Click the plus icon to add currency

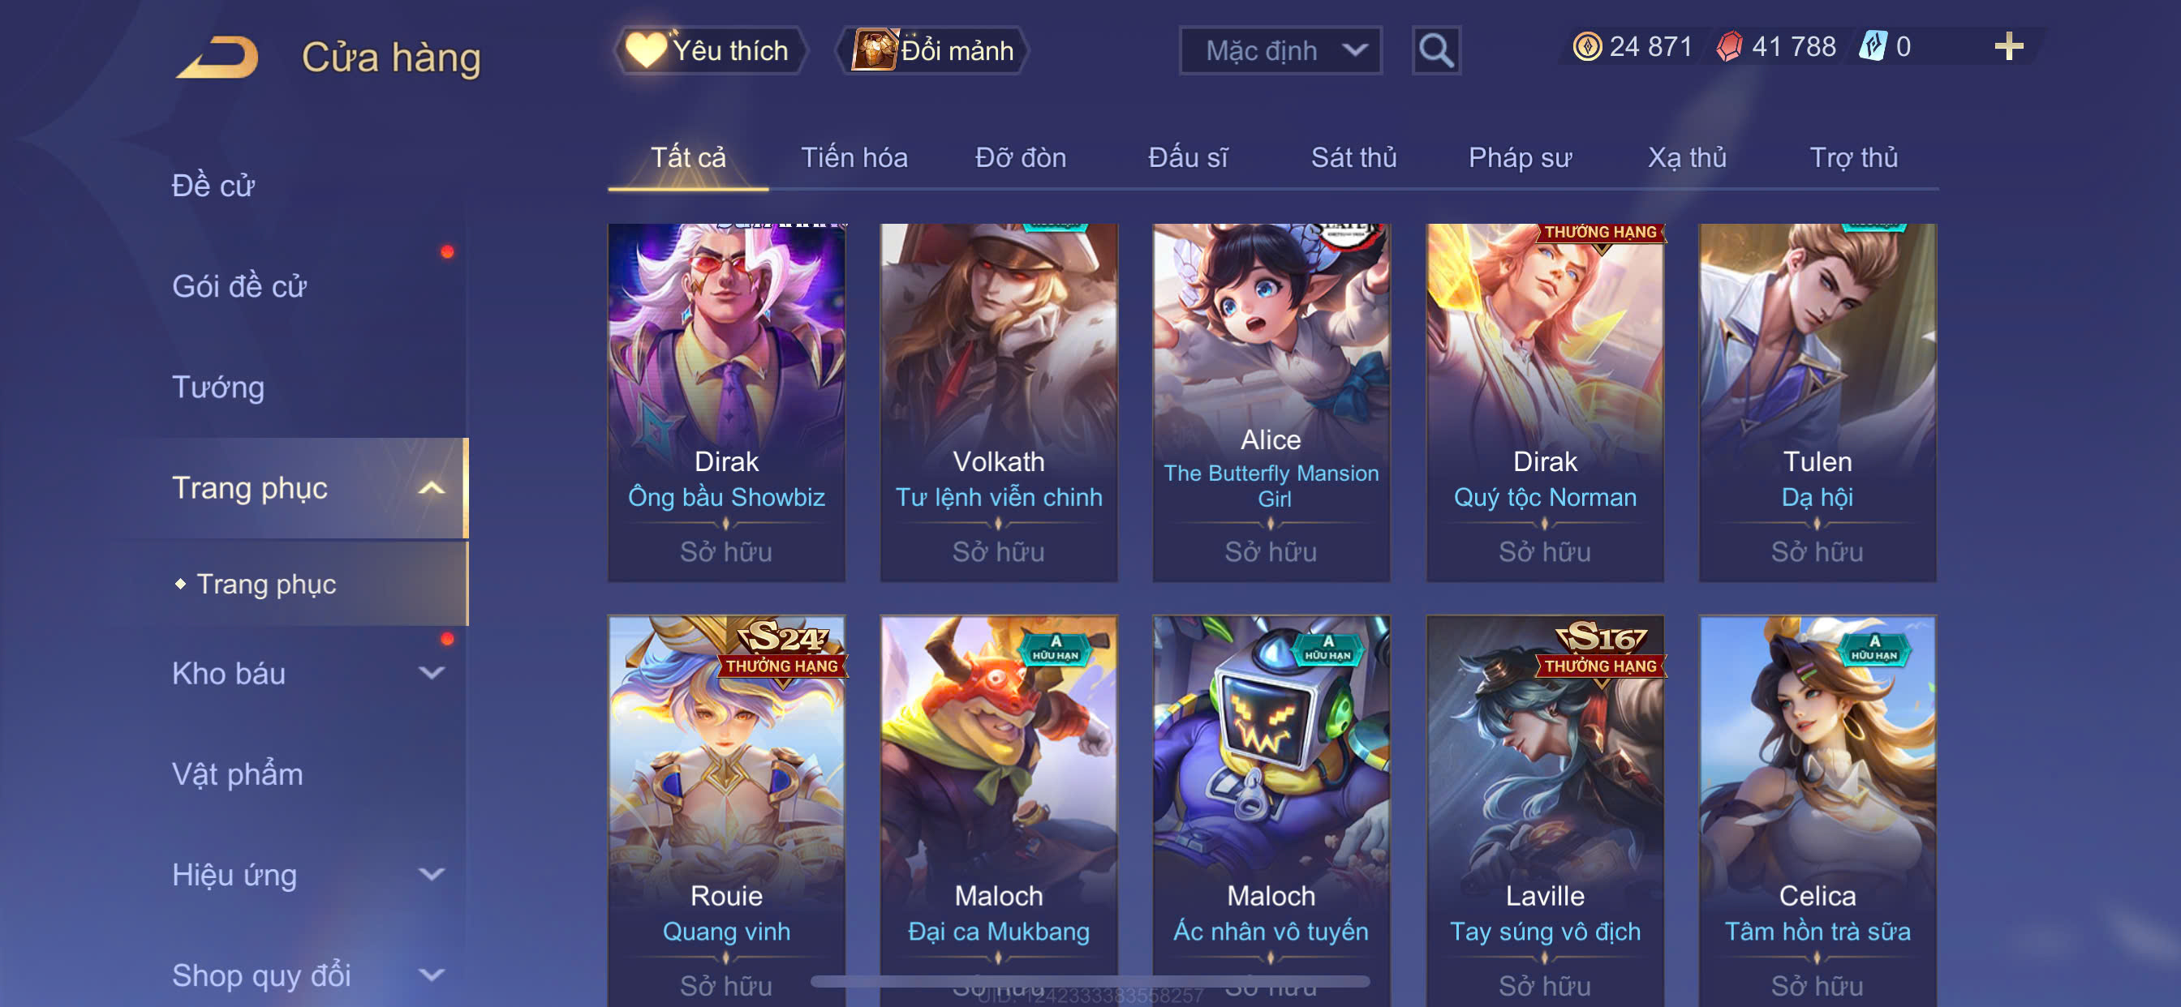click(x=2008, y=46)
